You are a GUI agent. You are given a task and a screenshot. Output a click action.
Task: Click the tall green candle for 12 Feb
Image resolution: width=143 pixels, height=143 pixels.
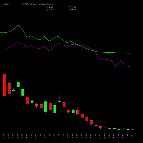[x=46, y=107]
